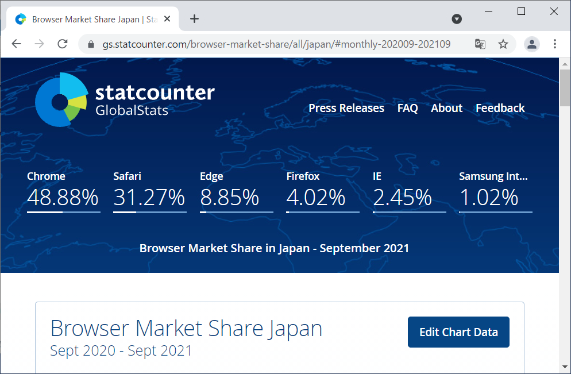
Task: Open the Press Releases link
Action: (346, 108)
